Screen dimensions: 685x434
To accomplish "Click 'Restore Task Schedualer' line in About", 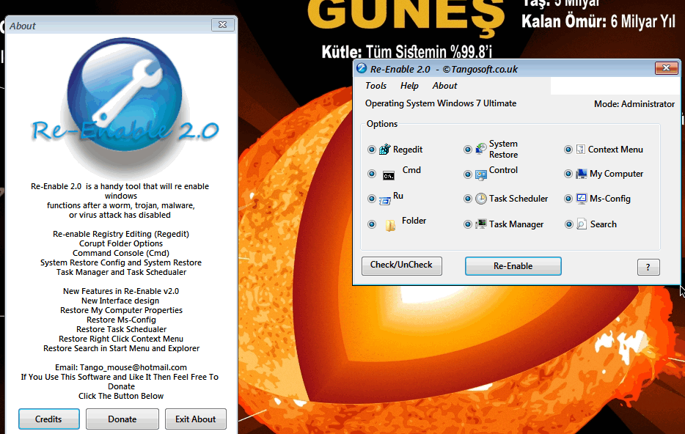I will [121, 329].
